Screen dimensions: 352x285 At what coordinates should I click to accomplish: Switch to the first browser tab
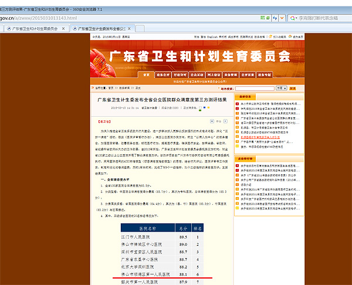(34, 28)
